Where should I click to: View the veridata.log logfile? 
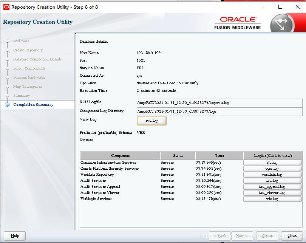tap(272, 175)
